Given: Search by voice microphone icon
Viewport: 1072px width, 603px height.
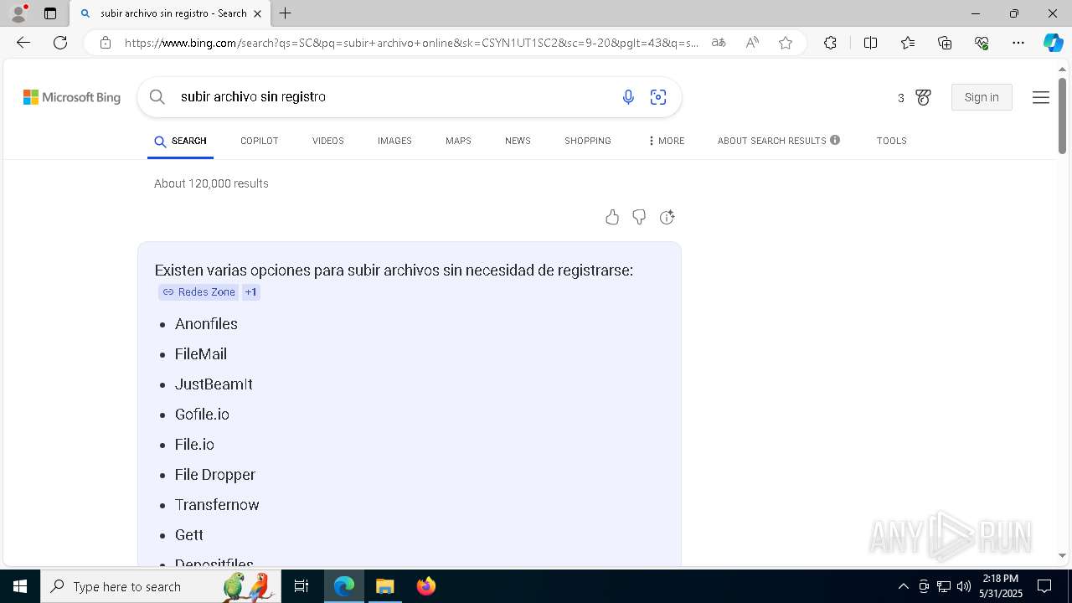Looking at the screenshot, I should pos(628,97).
